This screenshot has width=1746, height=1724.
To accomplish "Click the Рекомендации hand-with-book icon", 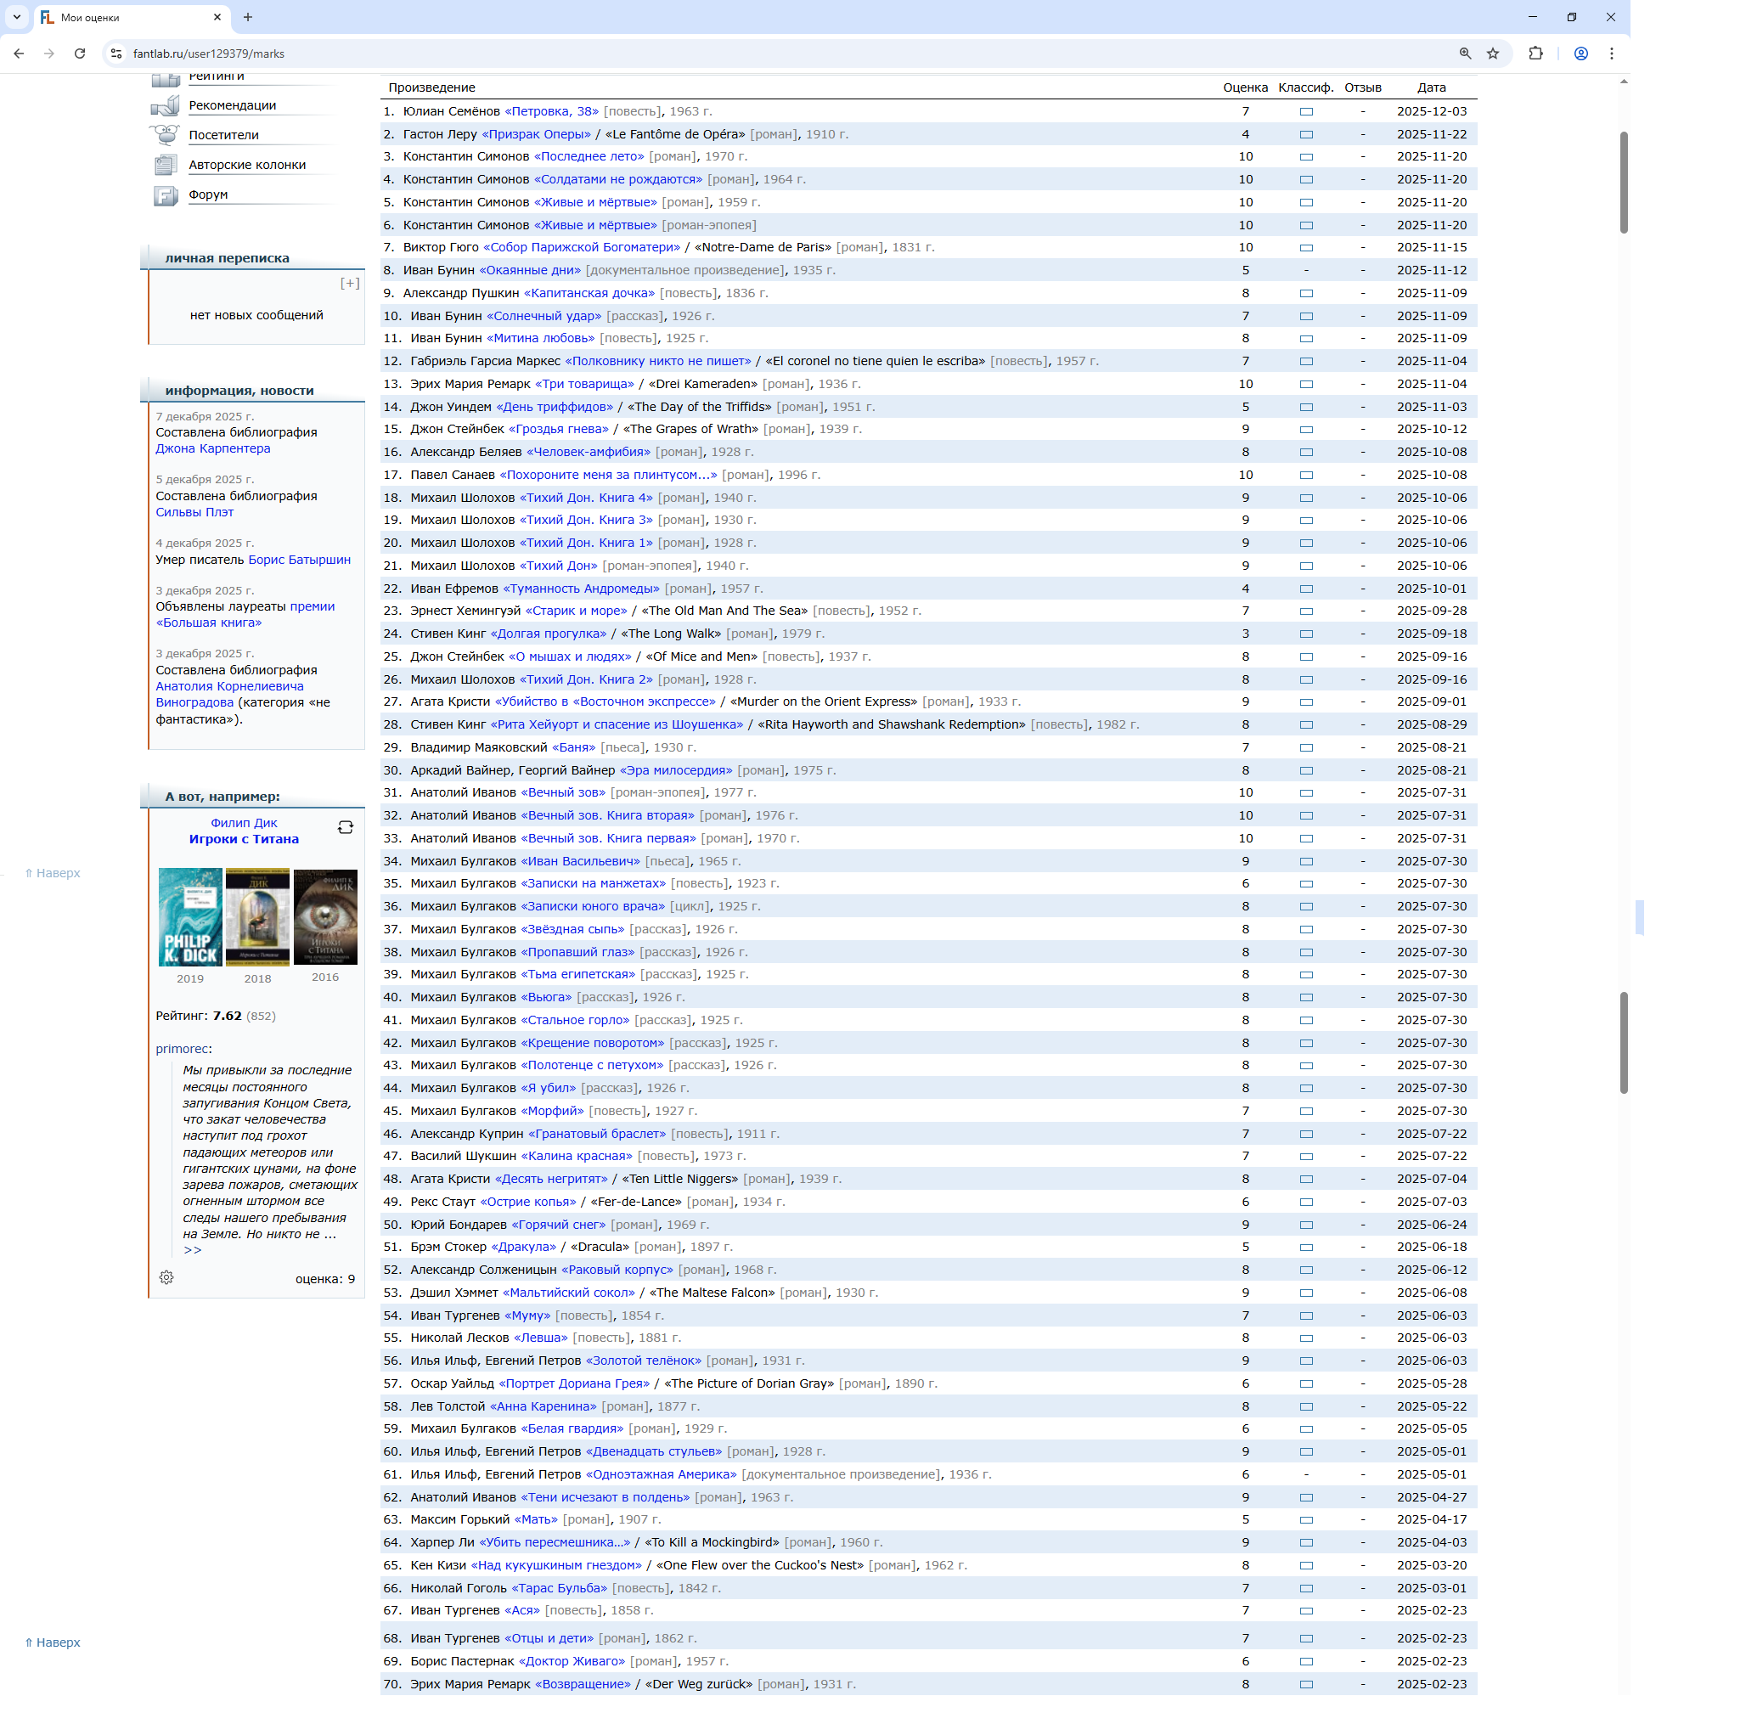I will pyautogui.click(x=166, y=107).
